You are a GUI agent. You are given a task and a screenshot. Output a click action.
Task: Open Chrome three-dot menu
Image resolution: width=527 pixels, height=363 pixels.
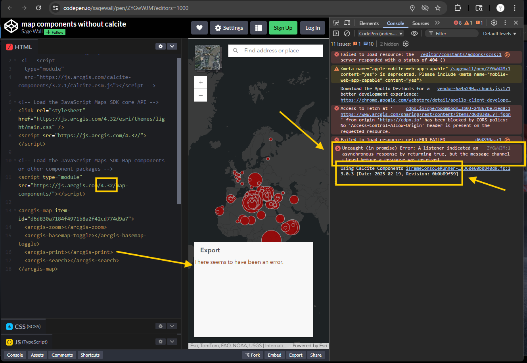pos(515,8)
